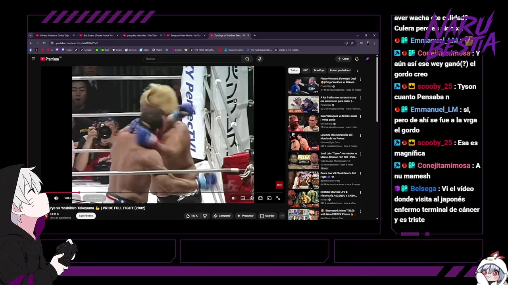
Task: Click chat username Belsega
Action: (423, 189)
